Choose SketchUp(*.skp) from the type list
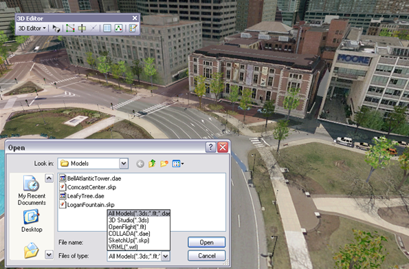This screenshot has height=269, width=409. click(x=129, y=240)
